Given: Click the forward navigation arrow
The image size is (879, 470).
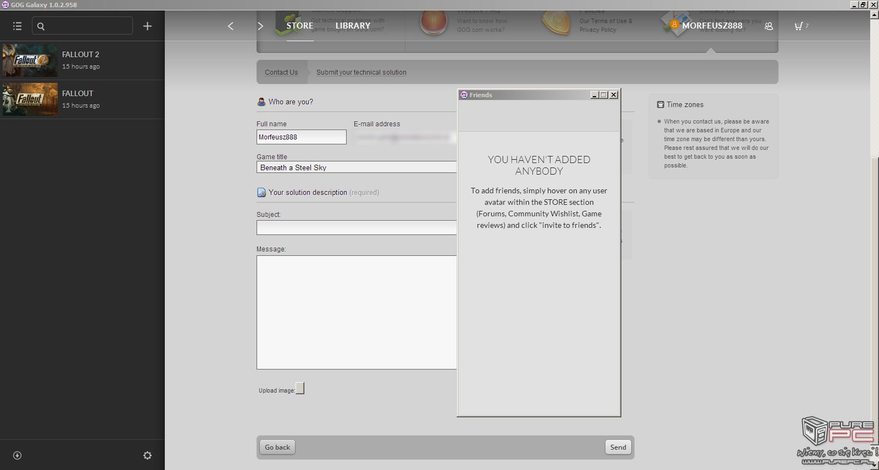Looking at the screenshot, I should [x=260, y=26].
